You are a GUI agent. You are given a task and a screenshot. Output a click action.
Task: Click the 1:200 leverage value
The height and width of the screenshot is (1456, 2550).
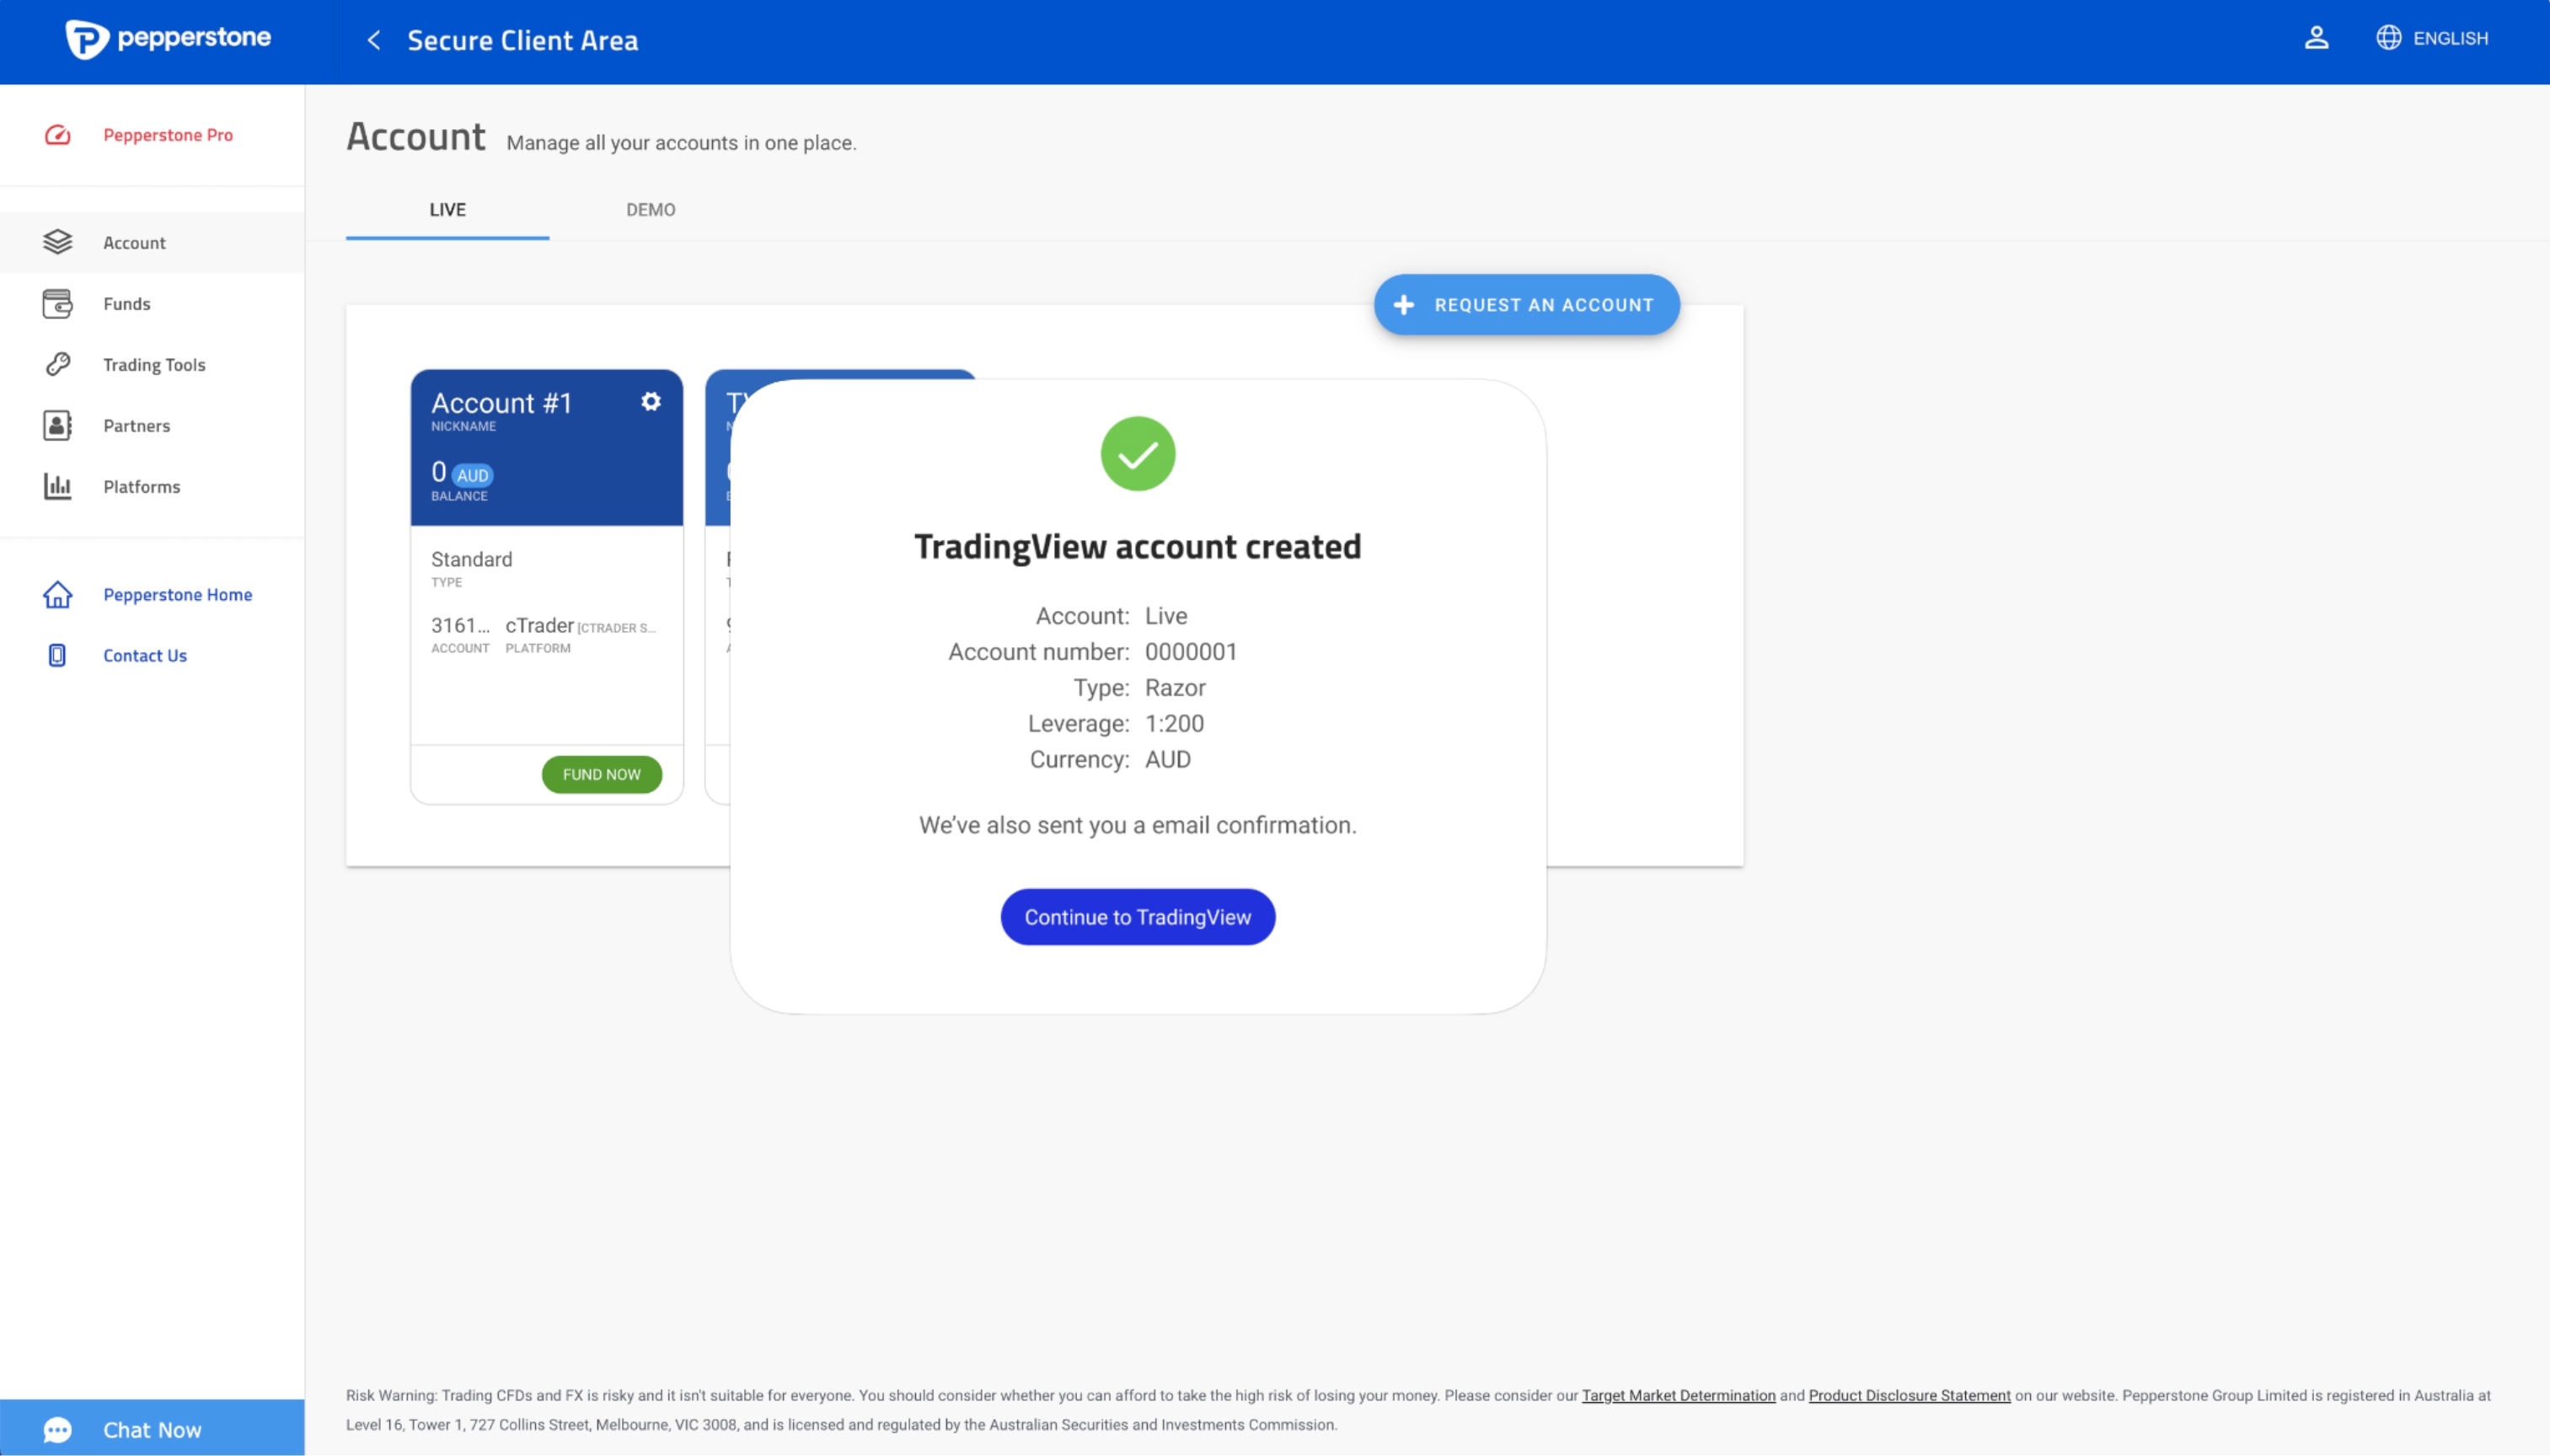(x=1174, y=724)
